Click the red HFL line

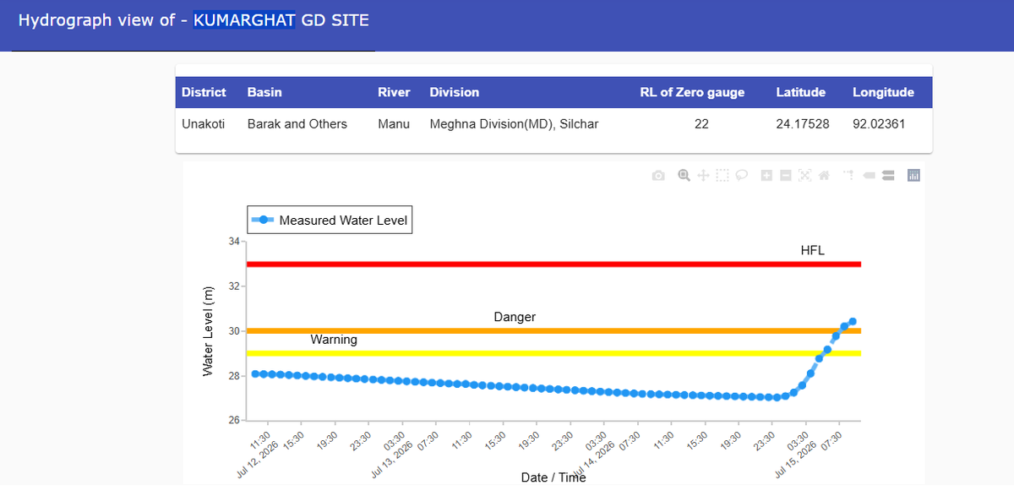tap(553, 264)
